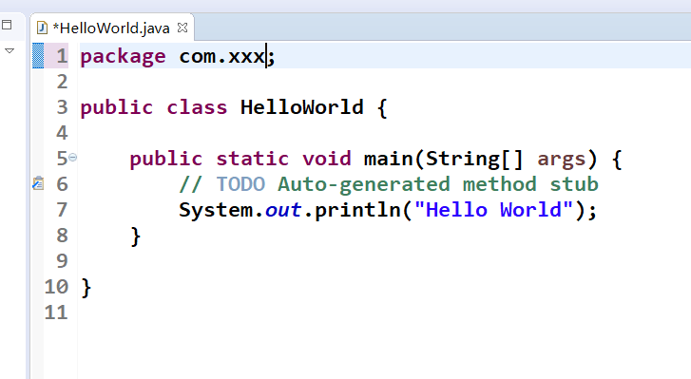Viewport: 691px width, 379px height.
Task: Click line number 7 in the gutter
Action: point(62,210)
